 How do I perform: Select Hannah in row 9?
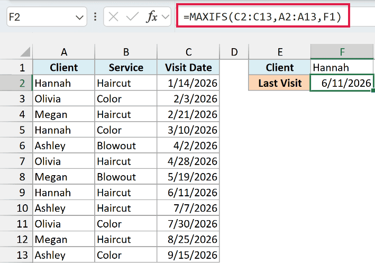(64, 193)
